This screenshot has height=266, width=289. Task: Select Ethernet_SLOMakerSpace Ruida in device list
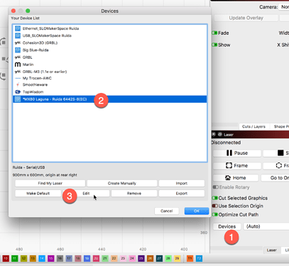110,28
